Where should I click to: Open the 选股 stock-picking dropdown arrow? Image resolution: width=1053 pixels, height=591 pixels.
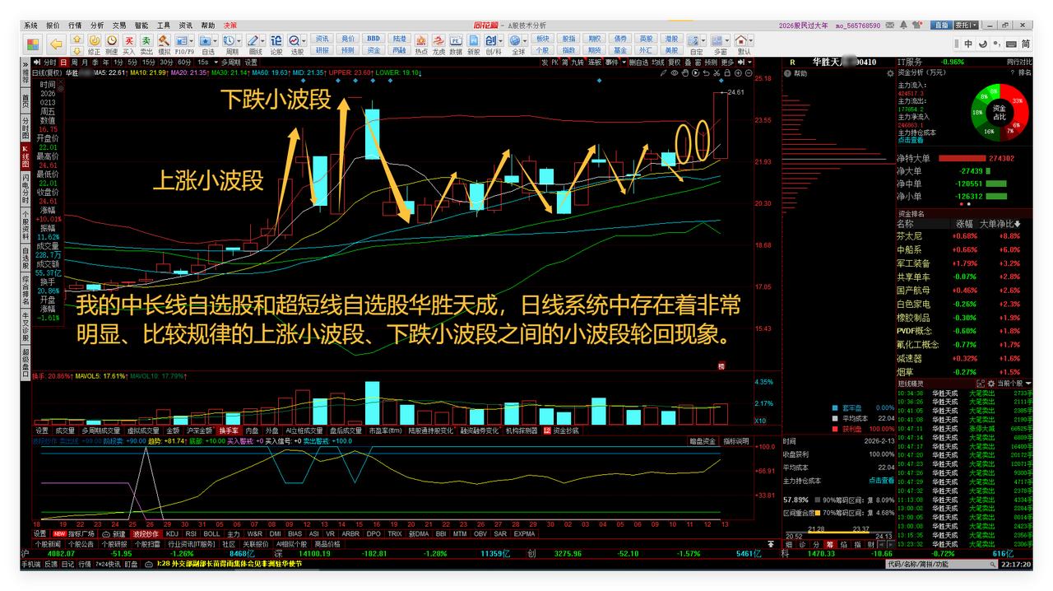pyautogui.click(x=303, y=39)
